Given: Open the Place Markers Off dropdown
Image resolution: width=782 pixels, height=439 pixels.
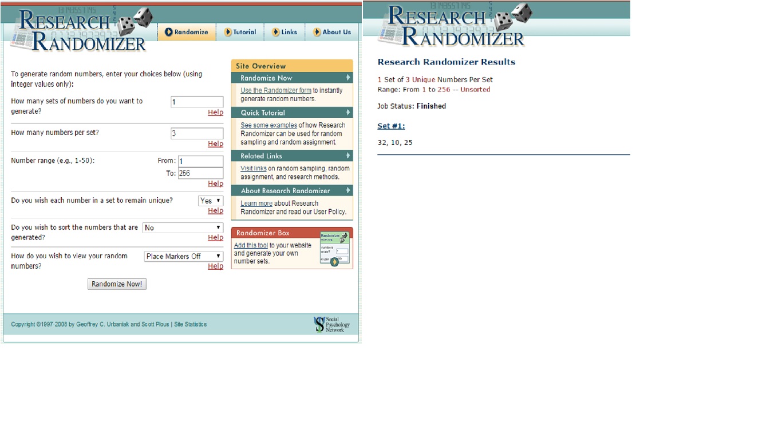Looking at the screenshot, I should click(184, 256).
